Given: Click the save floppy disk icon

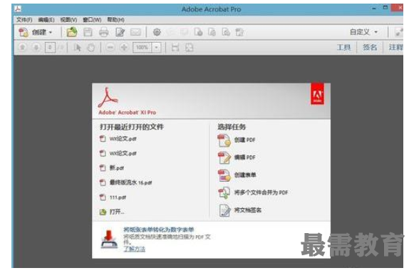Looking at the screenshot, I should 88,32.
